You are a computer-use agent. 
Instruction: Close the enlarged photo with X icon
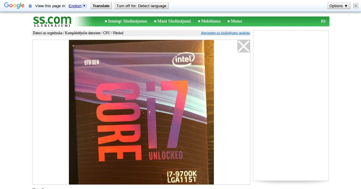tap(244, 46)
